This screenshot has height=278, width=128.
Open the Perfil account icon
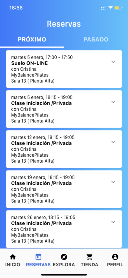115,257
